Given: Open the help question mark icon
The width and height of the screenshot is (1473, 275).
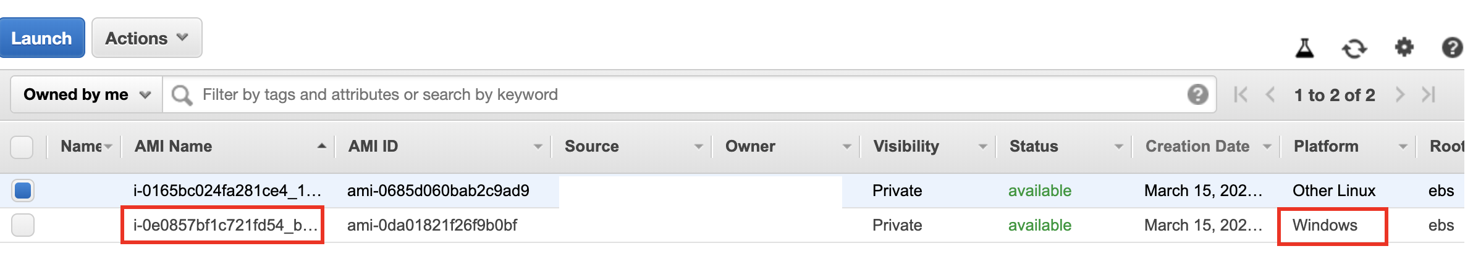Looking at the screenshot, I should [1452, 47].
